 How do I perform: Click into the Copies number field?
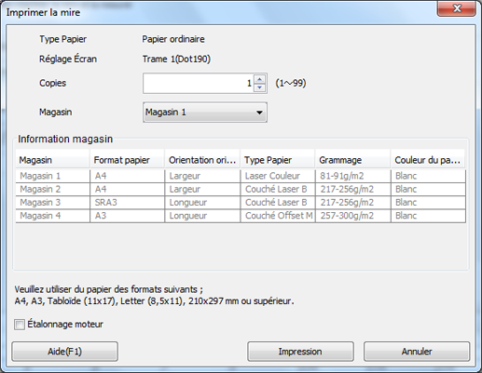(198, 83)
